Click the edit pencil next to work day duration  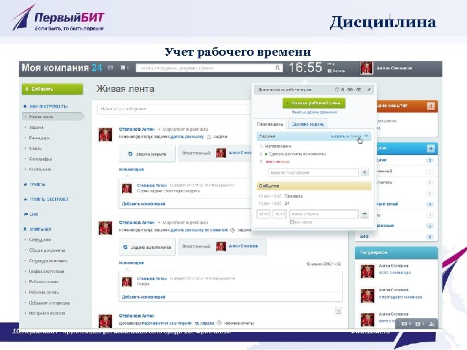click(369, 89)
